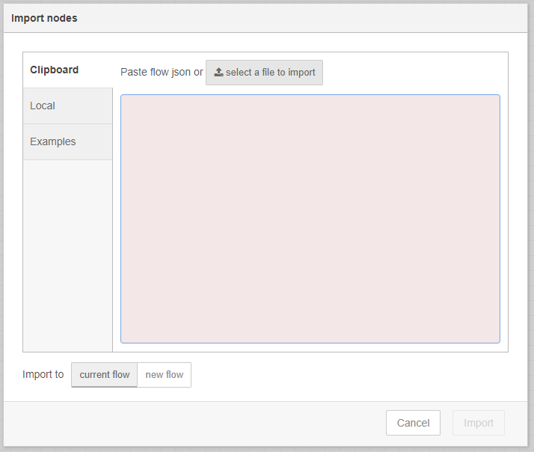Switch to the Examples tab
Viewport: 534px width, 452px height.
(x=68, y=141)
